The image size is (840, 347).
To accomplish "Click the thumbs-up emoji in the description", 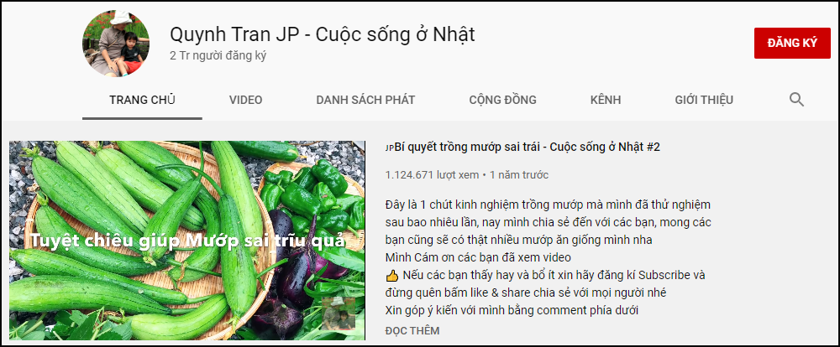I will (391, 276).
